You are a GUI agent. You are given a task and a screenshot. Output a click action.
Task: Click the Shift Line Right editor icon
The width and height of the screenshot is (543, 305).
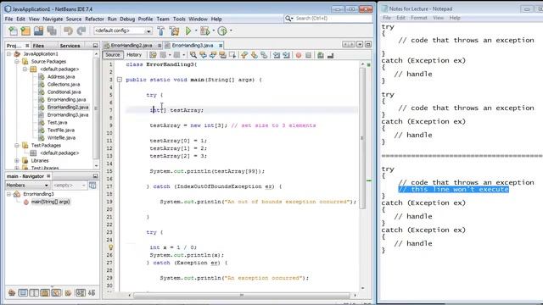(286, 55)
